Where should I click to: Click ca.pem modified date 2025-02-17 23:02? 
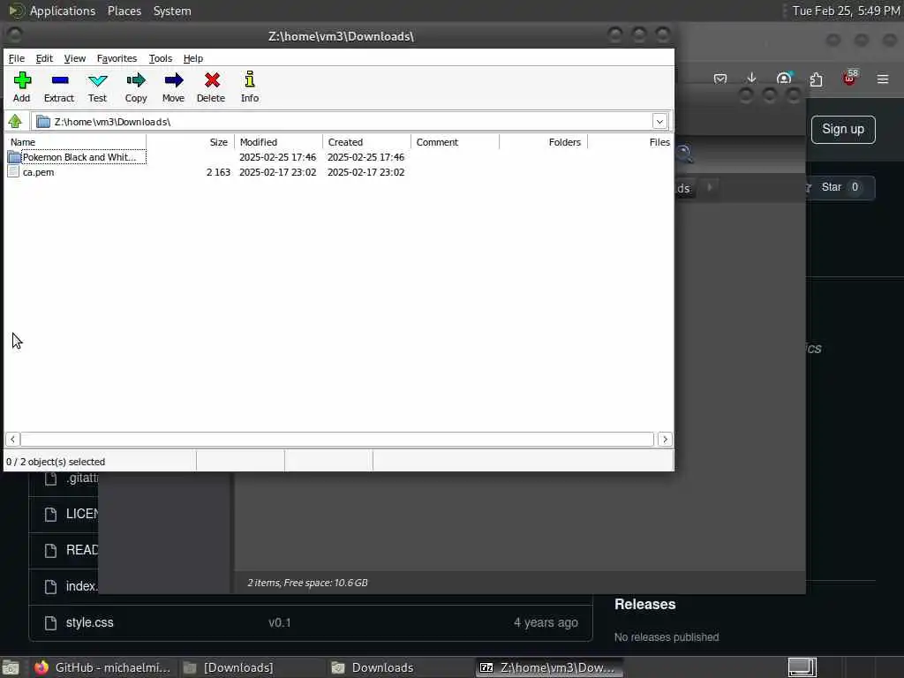click(278, 172)
